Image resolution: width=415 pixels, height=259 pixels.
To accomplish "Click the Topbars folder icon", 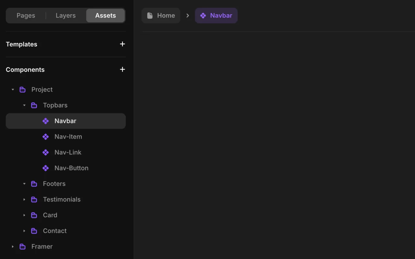I will coord(34,105).
